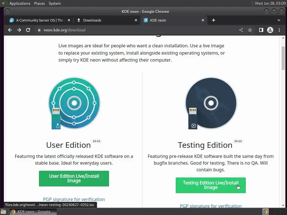
Task: Close the A Community Server OS tab
Action: pyautogui.click(x=69, y=20)
